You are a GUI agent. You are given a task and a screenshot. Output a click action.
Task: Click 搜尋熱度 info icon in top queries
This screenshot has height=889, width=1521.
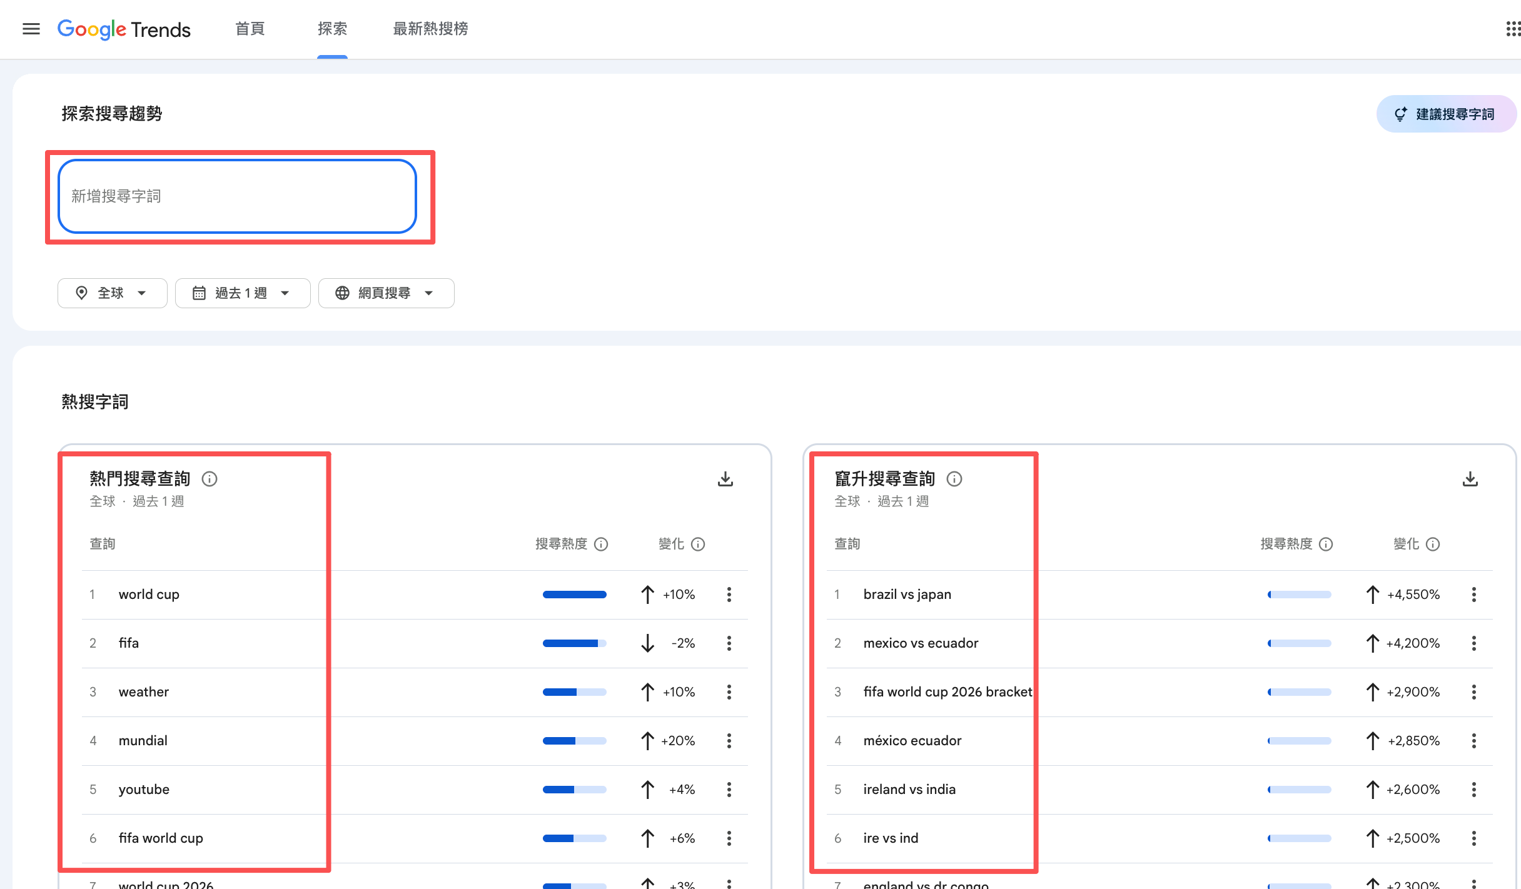[x=601, y=545]
